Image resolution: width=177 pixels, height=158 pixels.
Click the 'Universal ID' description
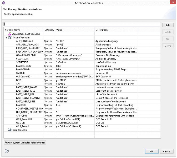pyautogui.click(x=102, y=73)
